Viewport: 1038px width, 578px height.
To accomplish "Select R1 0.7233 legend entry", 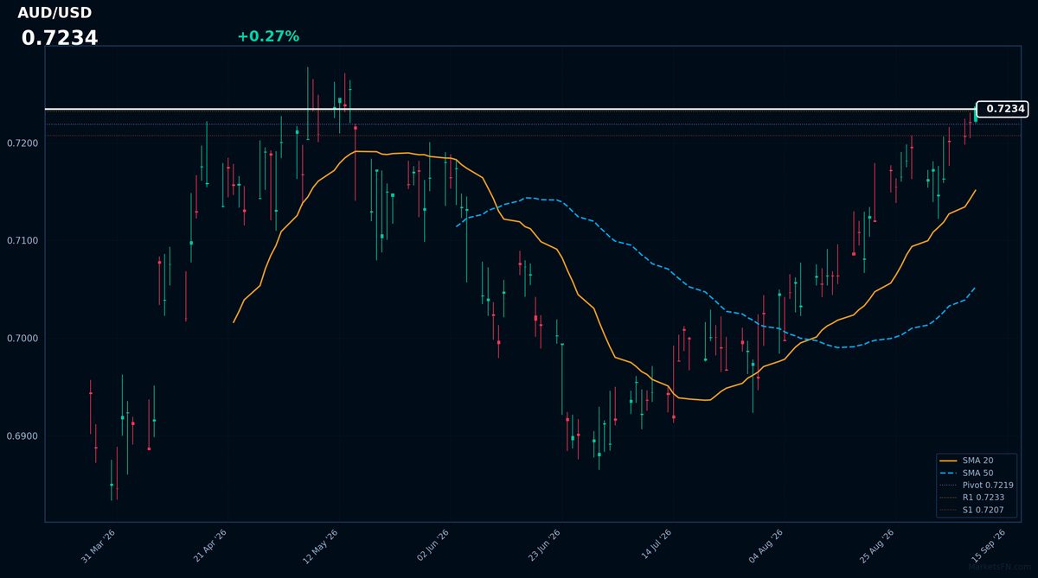I will tap(971, 498).
